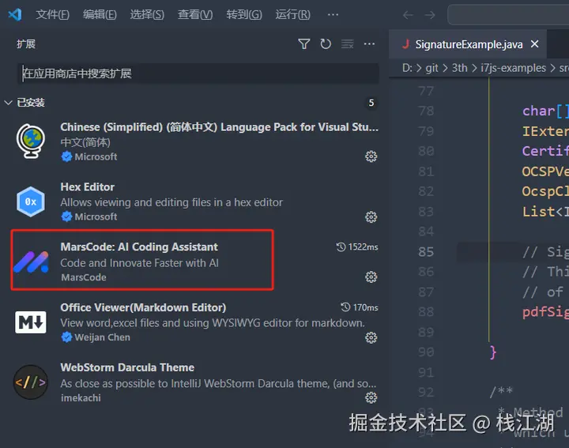Screen dimensions: 569x448
Task: Open the 运行(R) menu
Action: click(293, 14)
